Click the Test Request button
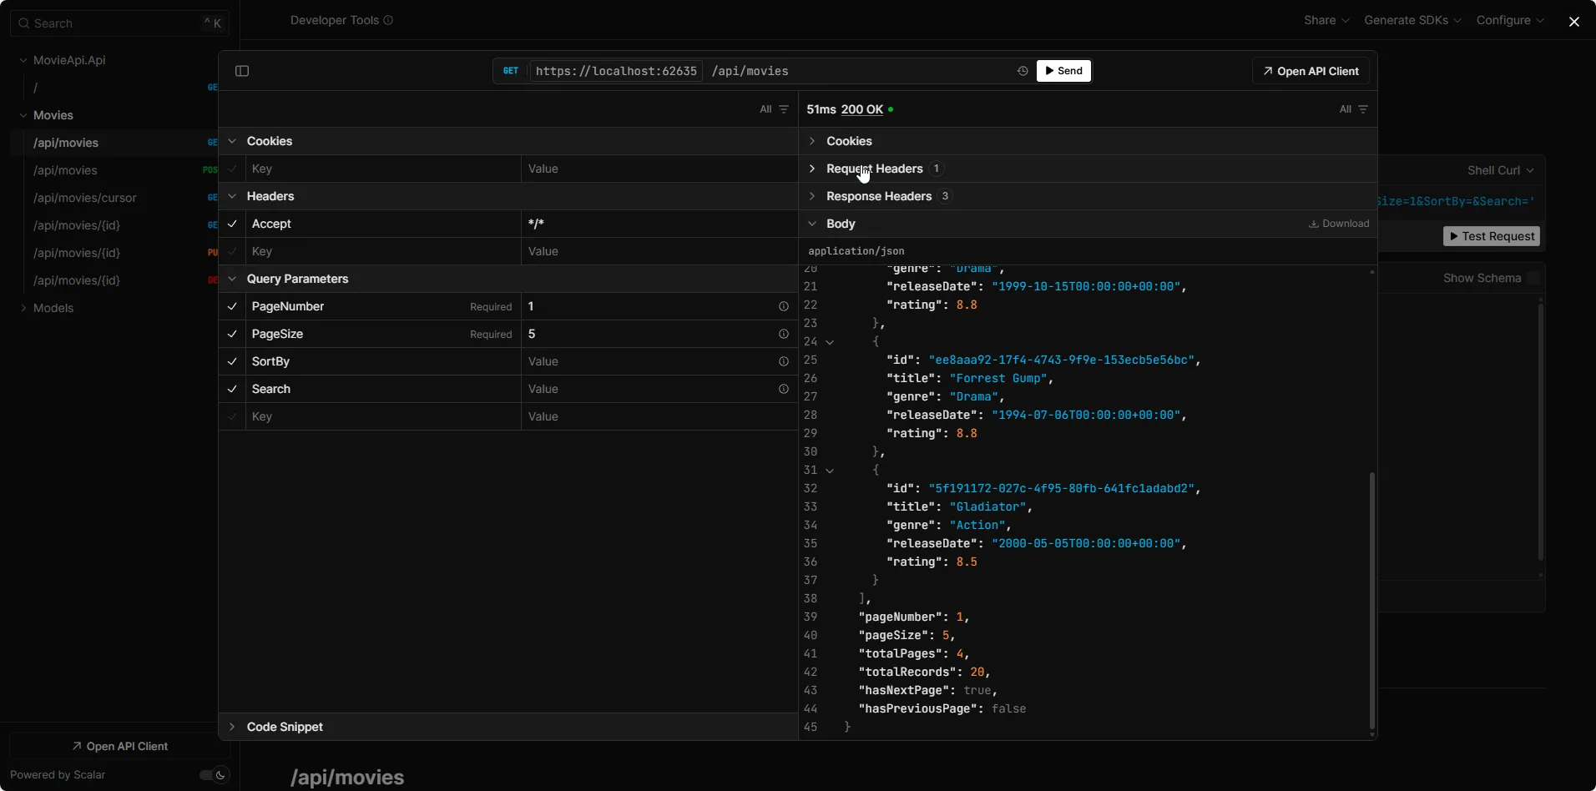The width and height of the screenshot is (1596, 791). point(1492,236)
